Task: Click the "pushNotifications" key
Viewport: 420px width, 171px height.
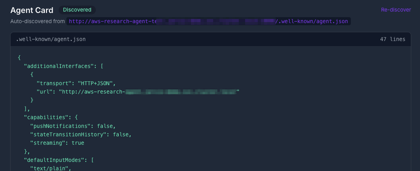Action: click(x=59, y=126)
